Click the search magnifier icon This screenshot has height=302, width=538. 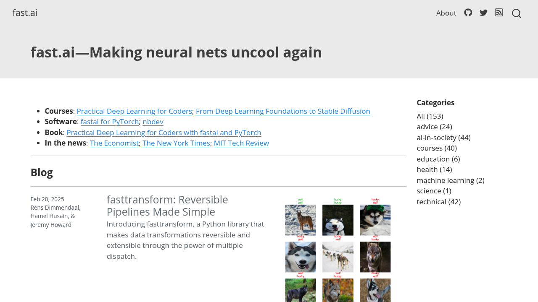click(516, 13)
